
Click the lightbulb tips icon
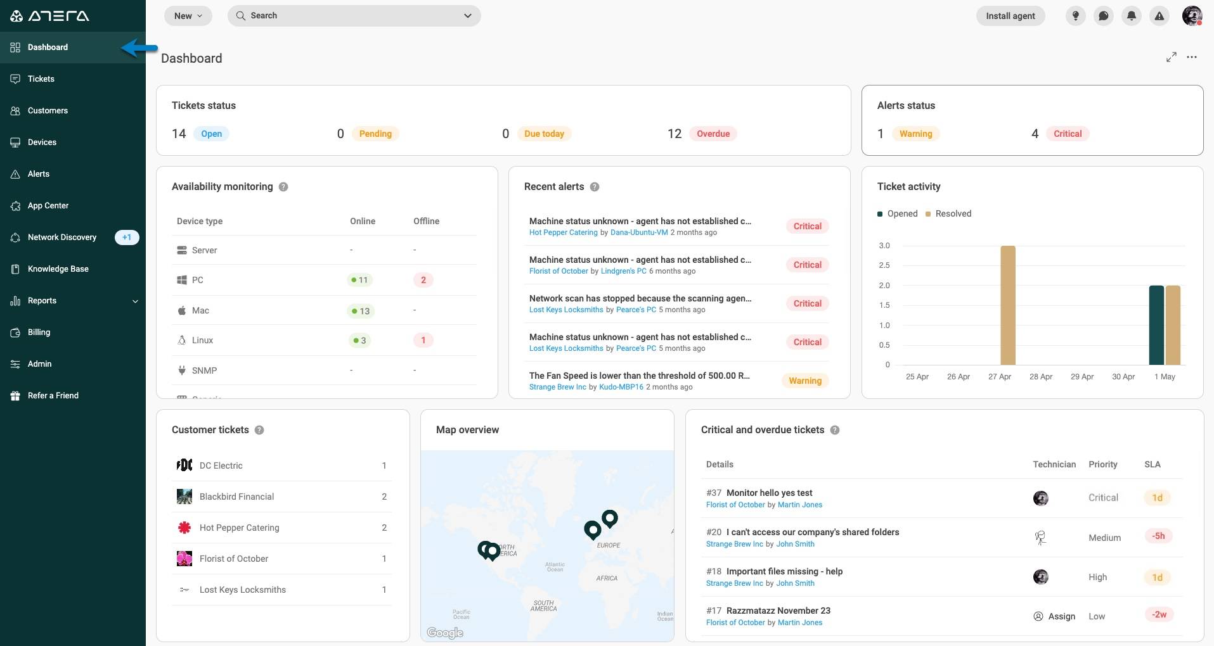pos(1075,16)
